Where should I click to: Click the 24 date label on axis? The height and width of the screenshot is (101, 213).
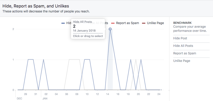tap(159, 94)
